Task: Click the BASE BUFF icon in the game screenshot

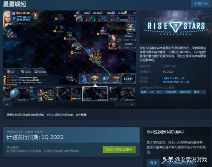Action: point(121,18)
